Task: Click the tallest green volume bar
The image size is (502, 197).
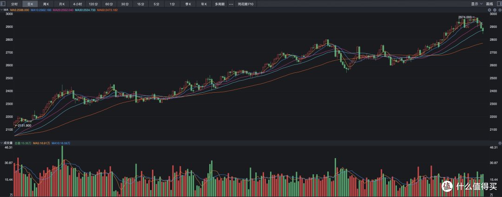Action: (62, 171)
